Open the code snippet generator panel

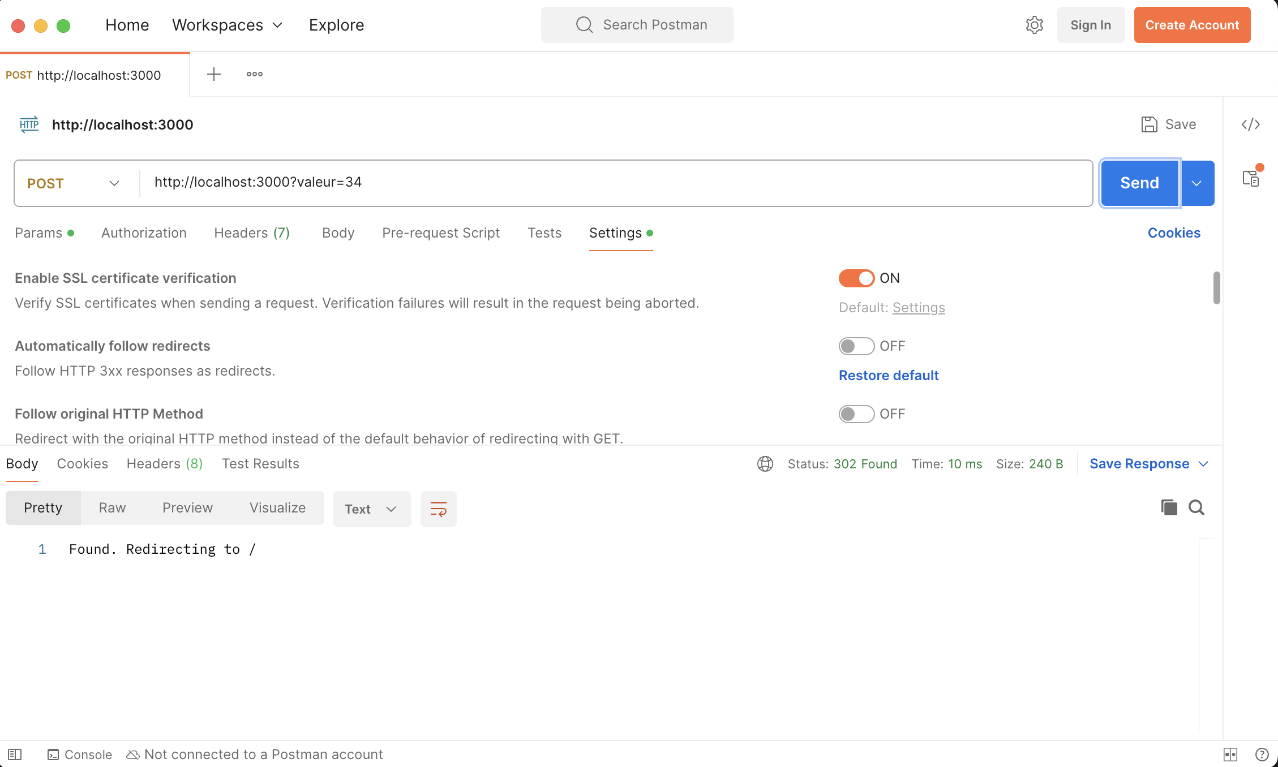1251,124
